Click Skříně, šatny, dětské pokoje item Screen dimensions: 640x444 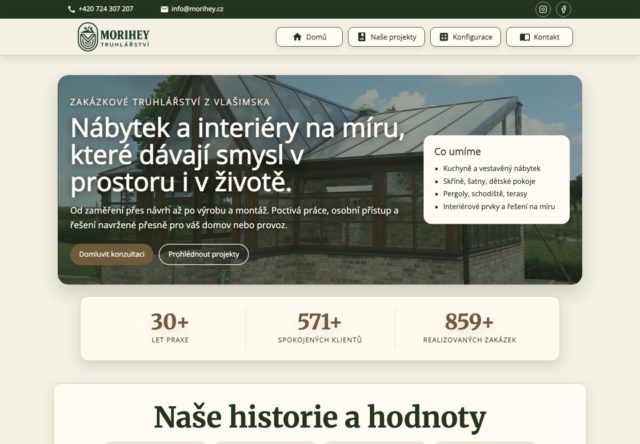point(489,181)
